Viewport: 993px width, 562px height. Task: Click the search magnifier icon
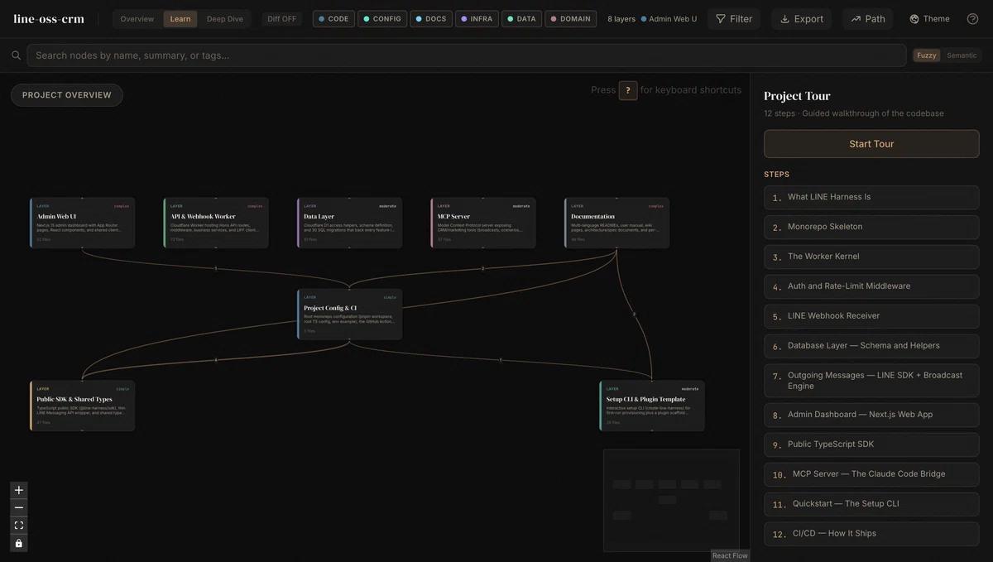(x=16, y=55)
